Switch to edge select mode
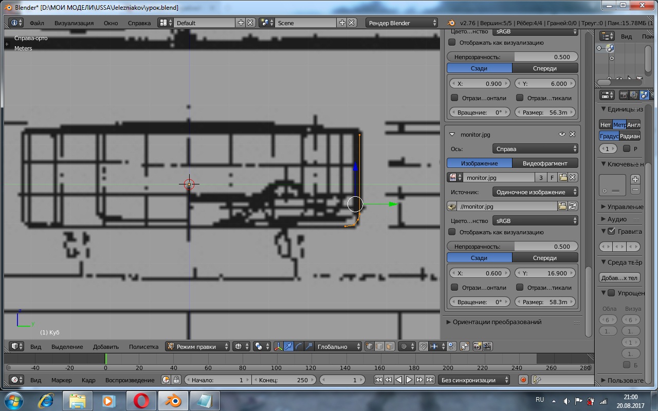Image resolution: width=658 pixels, height=411 pixels. tap(380, 346)
